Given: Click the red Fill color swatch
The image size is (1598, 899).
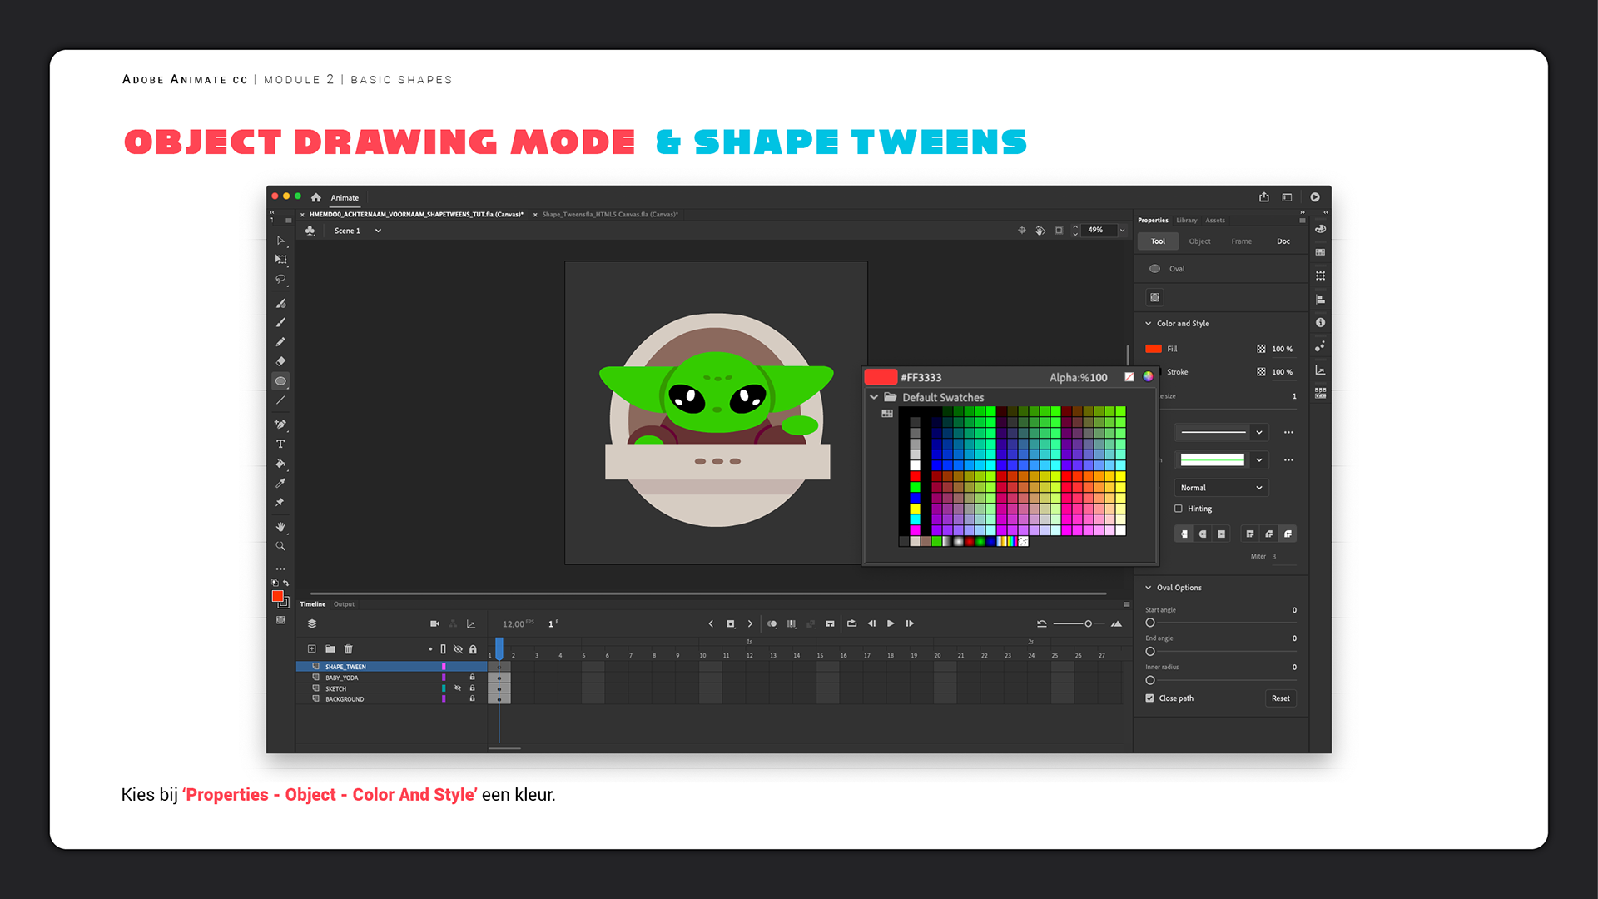Looking at the screenshot, I should pyautogui.click(x=1154, y=349).
